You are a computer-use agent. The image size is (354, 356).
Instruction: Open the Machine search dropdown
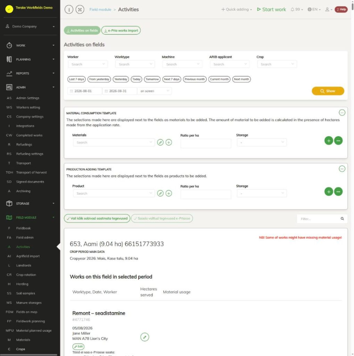(x=182, y=64)
